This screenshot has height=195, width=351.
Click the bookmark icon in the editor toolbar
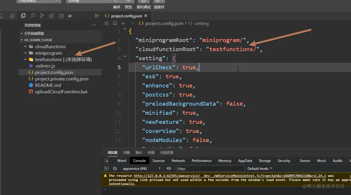[x=115, y=23]
